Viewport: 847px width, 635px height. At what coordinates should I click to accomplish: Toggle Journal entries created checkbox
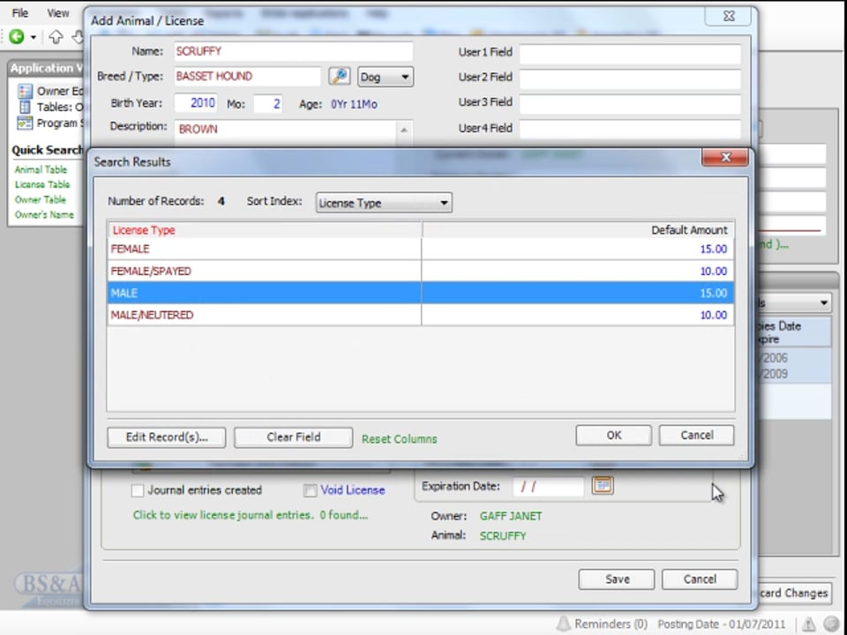[x=138, y=490]
